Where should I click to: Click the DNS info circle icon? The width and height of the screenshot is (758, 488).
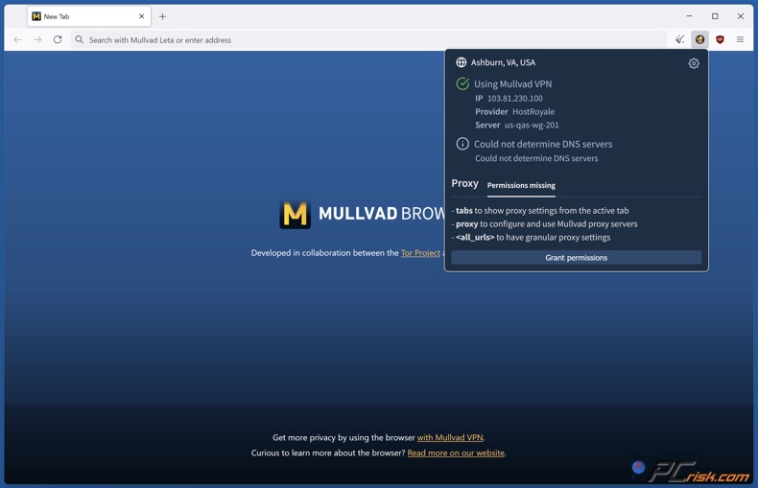pos(462,144)
